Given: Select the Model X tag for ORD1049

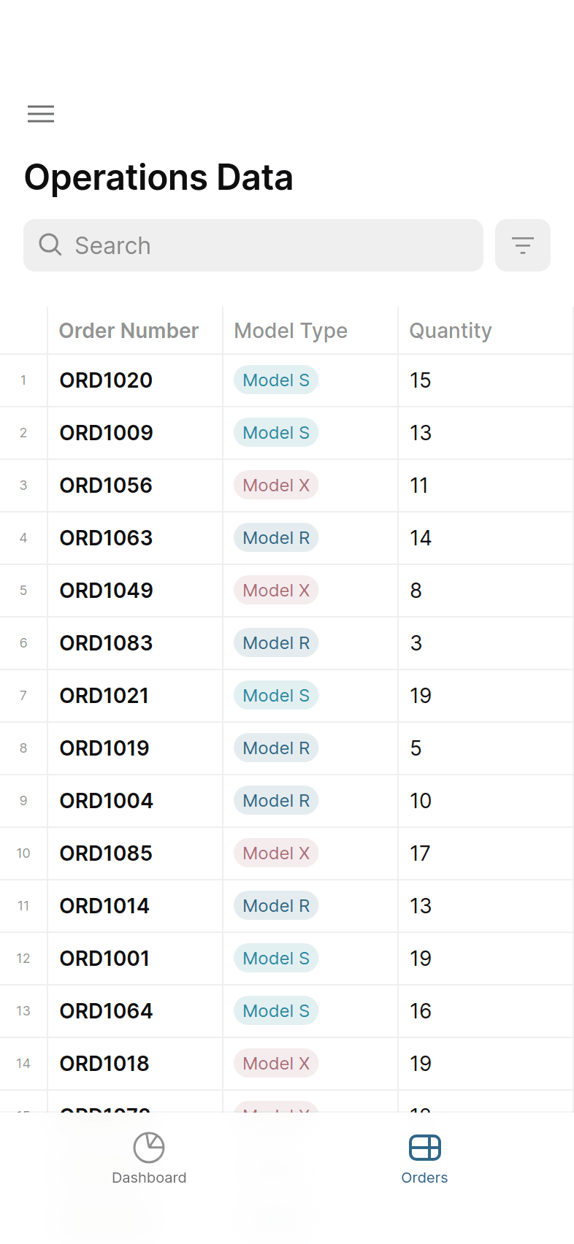Looking at the screenshot, I should (276, 591).
